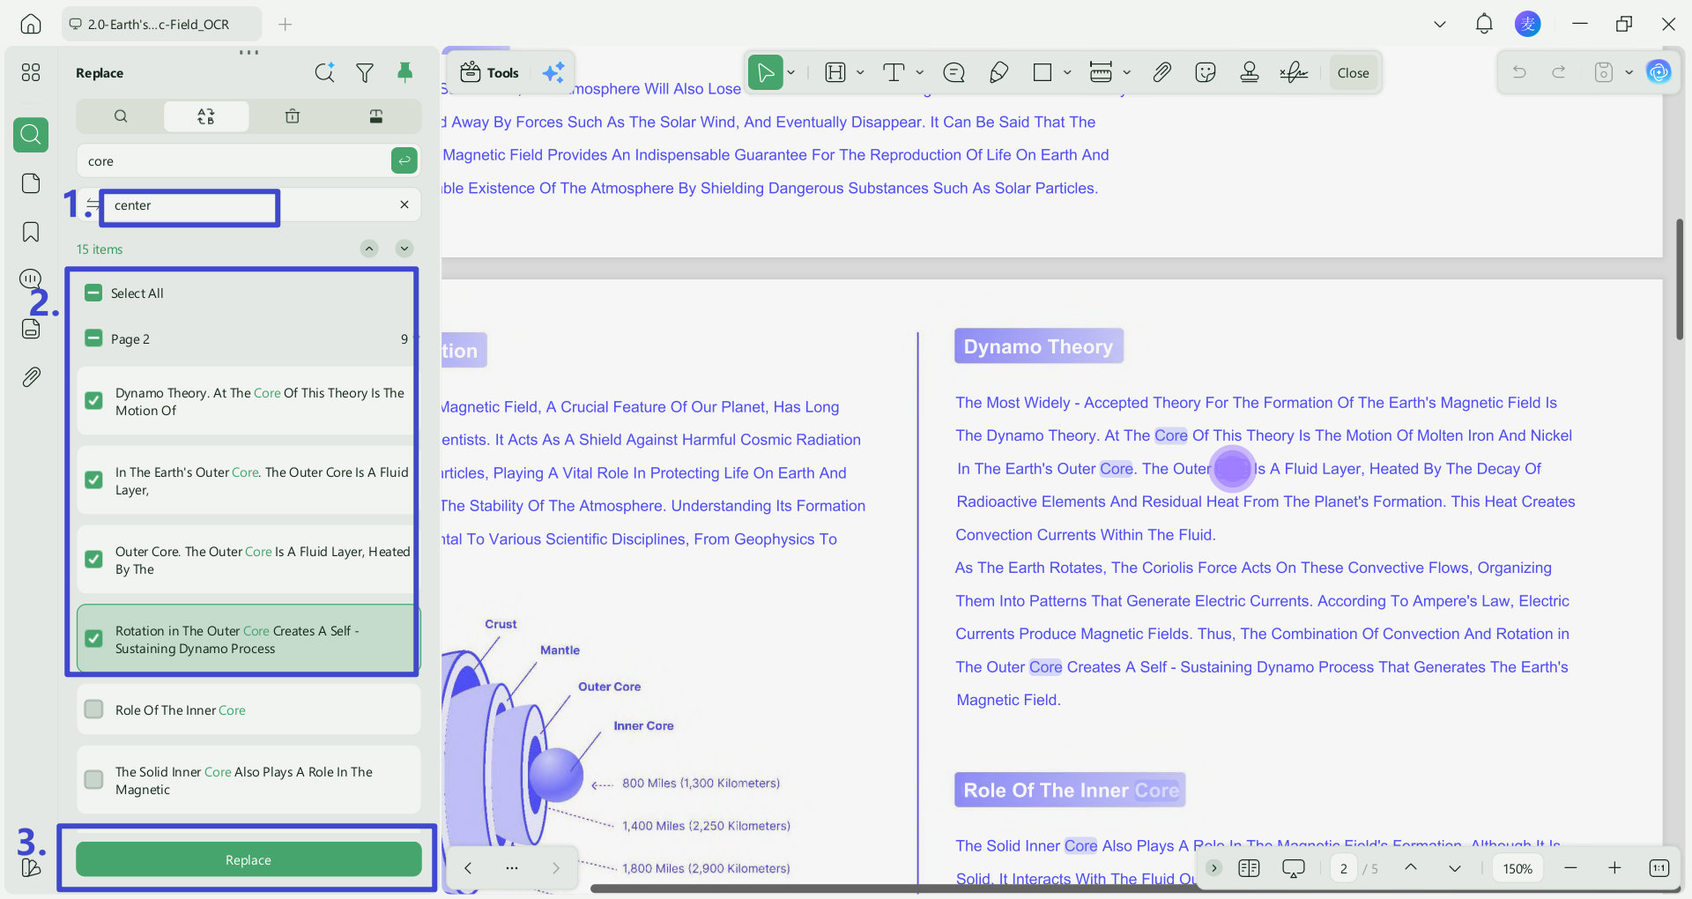Expand the measure tool dropdown arrow

click(1126, 72)
